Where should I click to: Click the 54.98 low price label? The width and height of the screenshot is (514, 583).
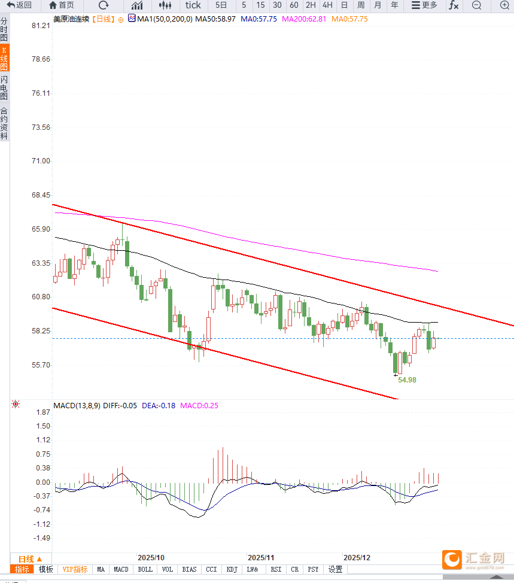click(407, 380)
